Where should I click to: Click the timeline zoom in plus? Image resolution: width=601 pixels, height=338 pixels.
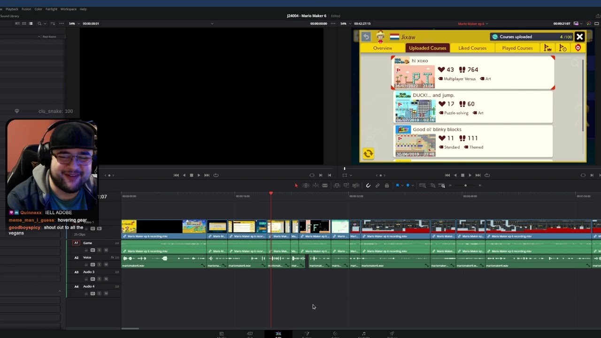tap(480, 185)
